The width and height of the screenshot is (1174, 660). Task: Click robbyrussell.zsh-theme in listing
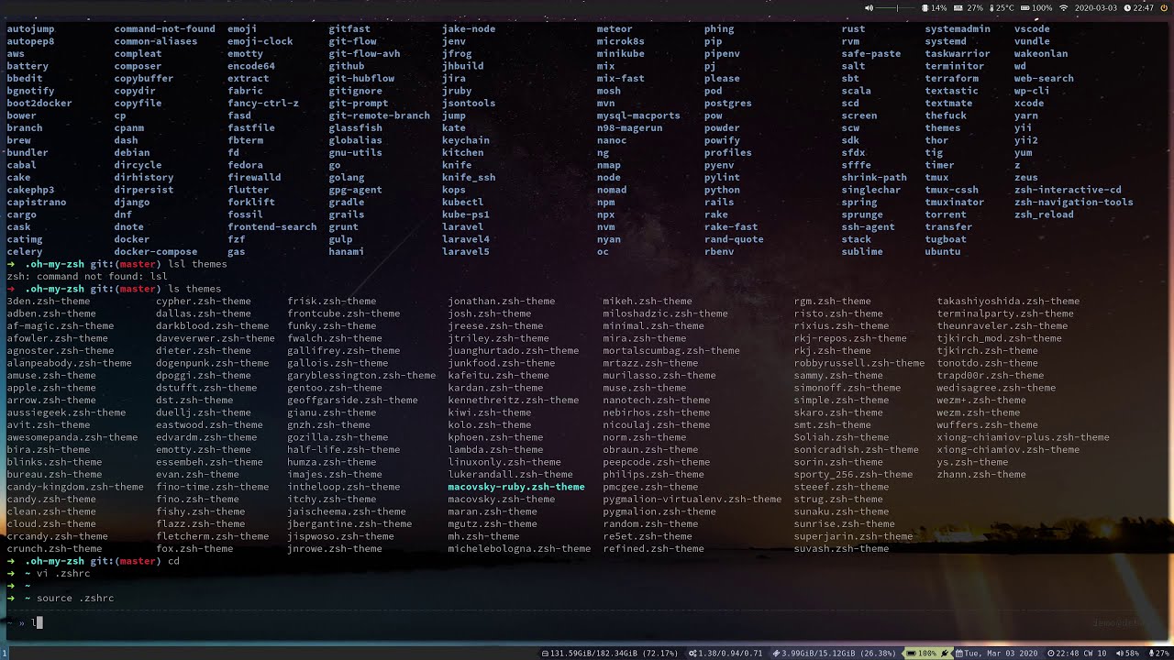click(858, 363)
